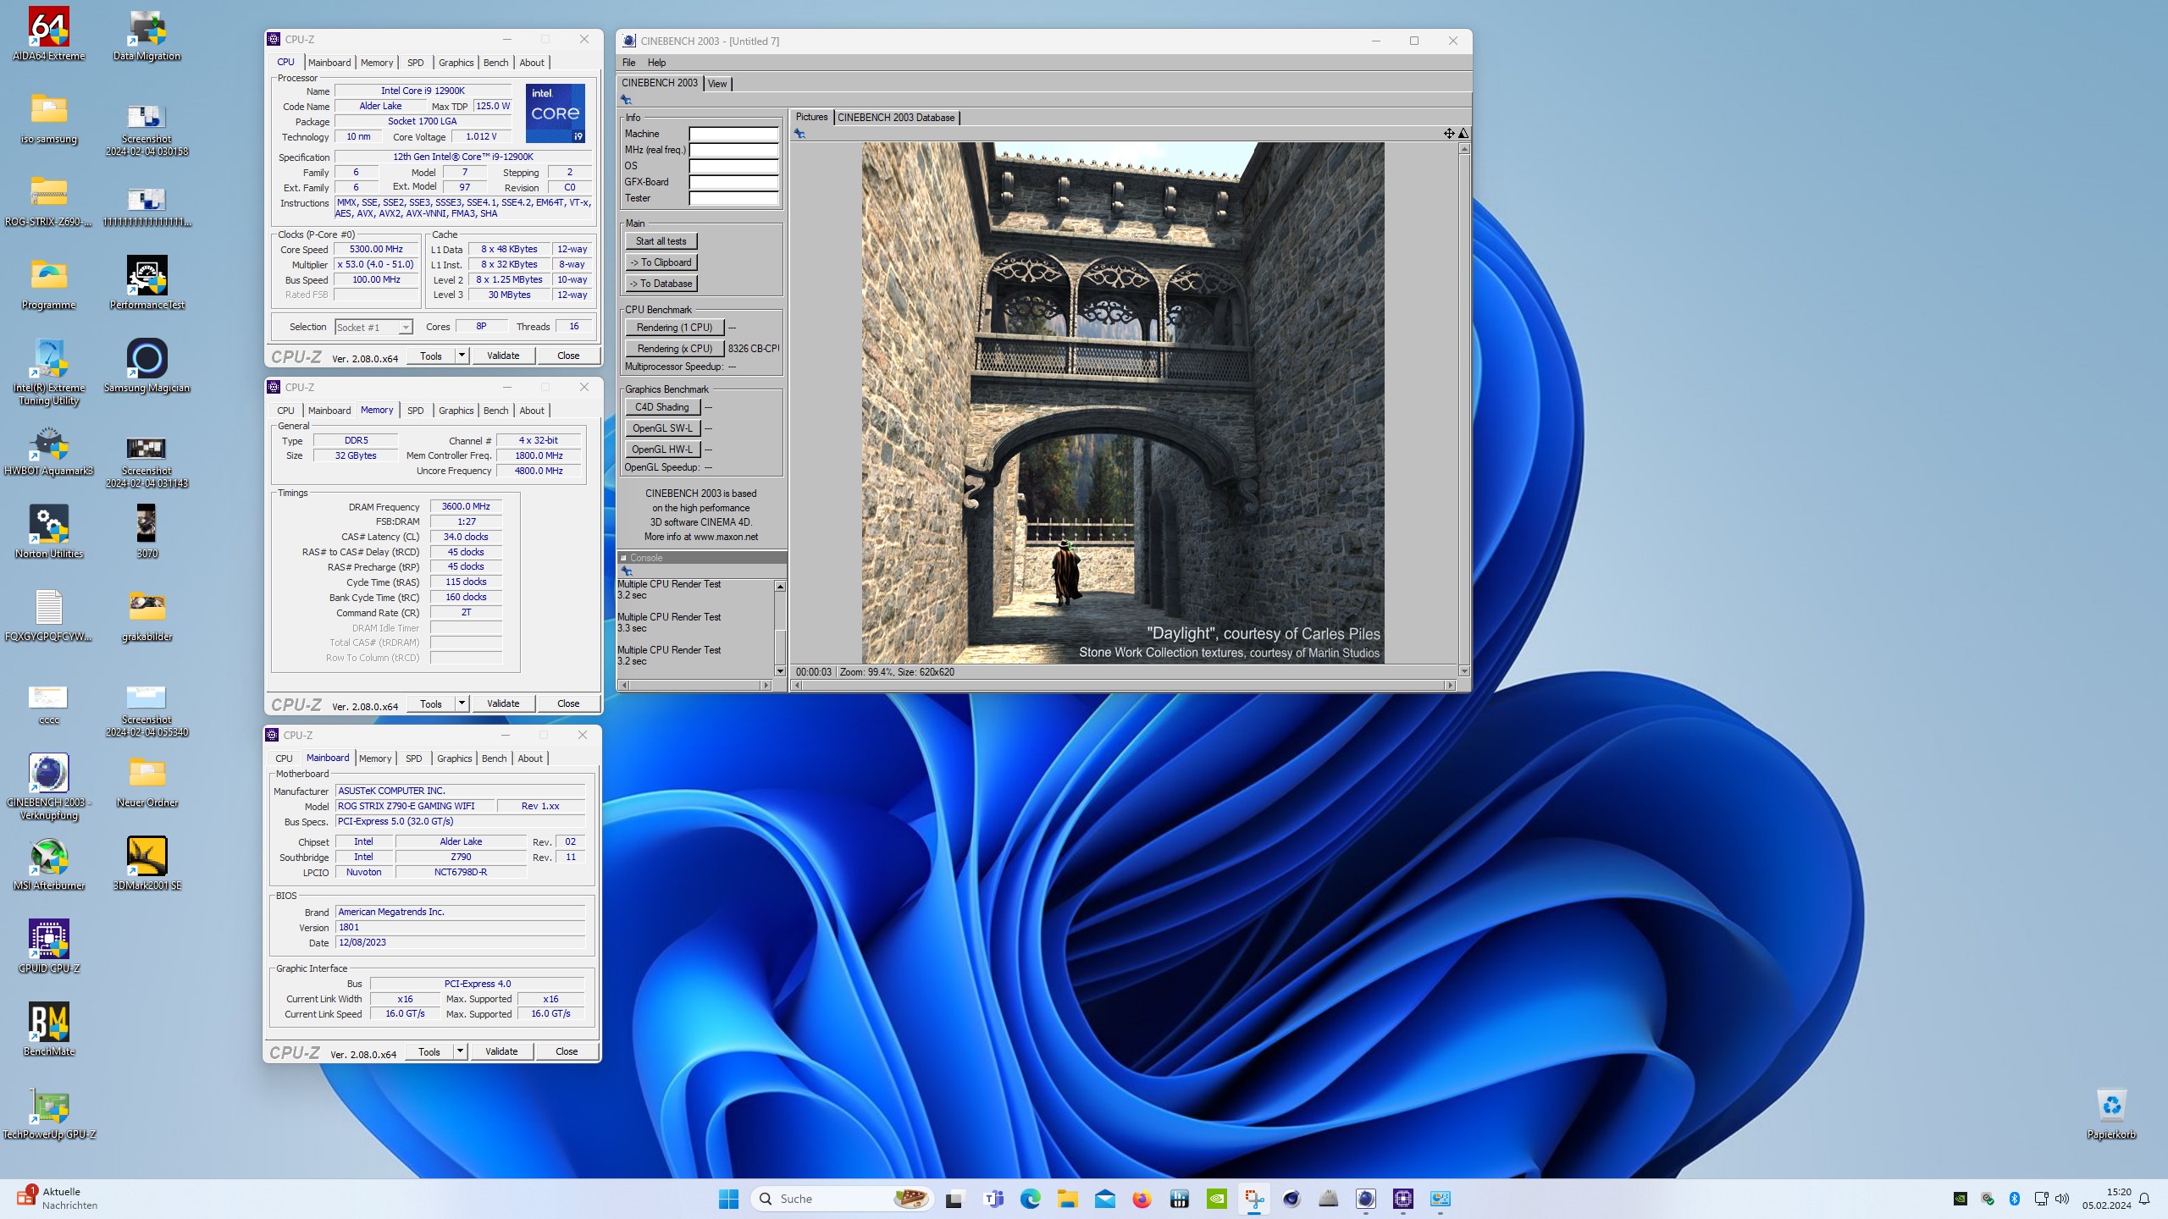This screenshot has width=2168, height=1219.
Task: Click the -> To Database button
Action: [x=661, y=284]
